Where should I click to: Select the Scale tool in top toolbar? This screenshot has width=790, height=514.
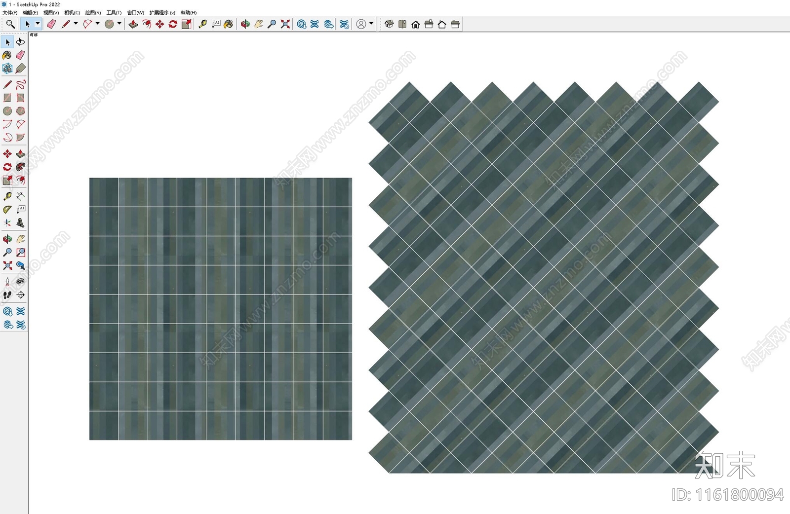pos(186,24)
